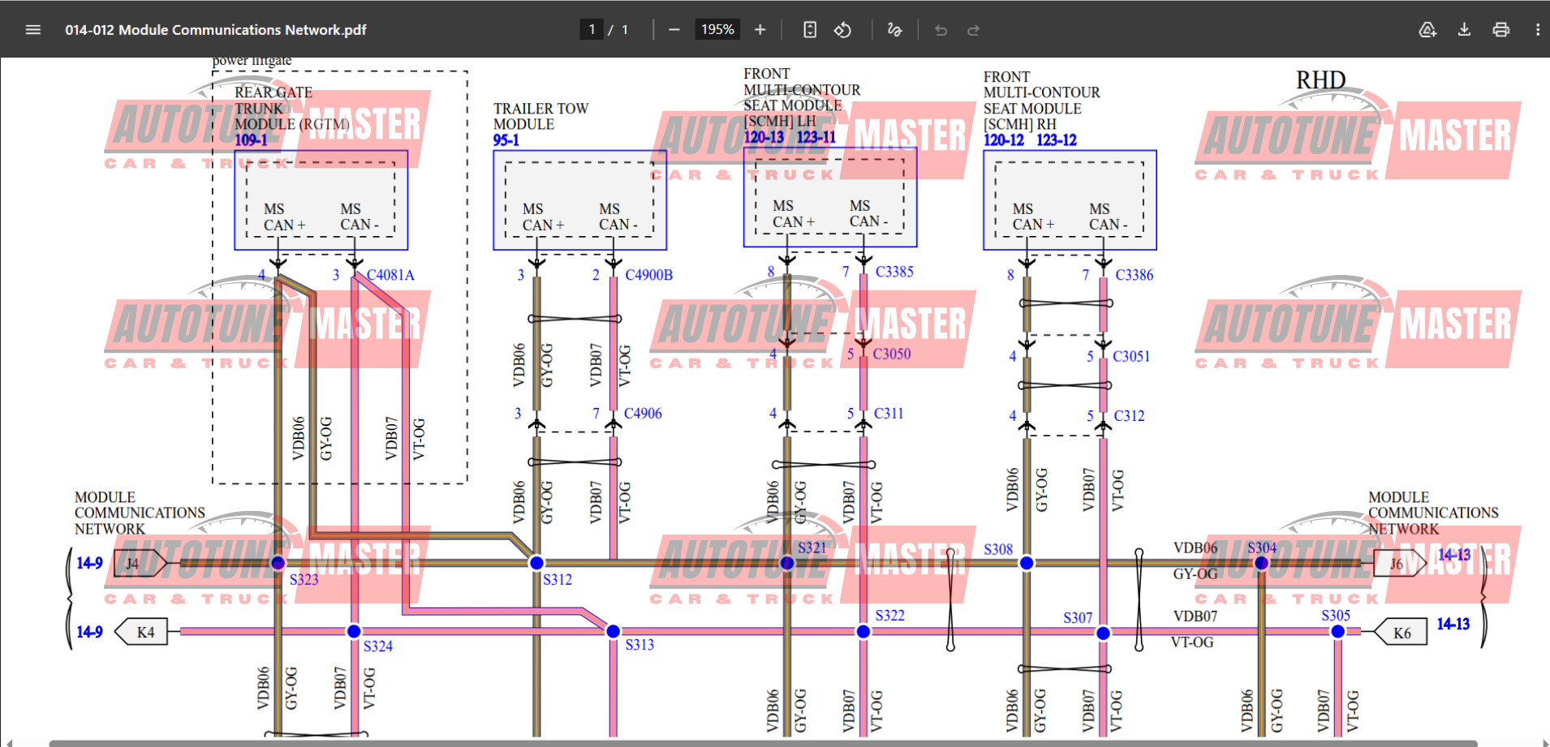This screenshot has width=1550, height=747.
Task: Open the 123-12 page reference link
Action: [x=1057, y=140]
